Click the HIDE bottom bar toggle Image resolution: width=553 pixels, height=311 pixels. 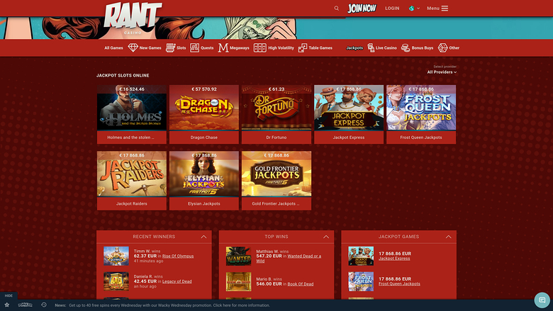(x=9, y=295)
